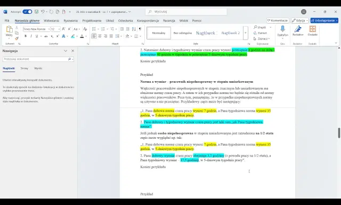Increase paragraph indent
Image resolution: width=341 pixels, height=205 pixels.
(x=128, y=29)
